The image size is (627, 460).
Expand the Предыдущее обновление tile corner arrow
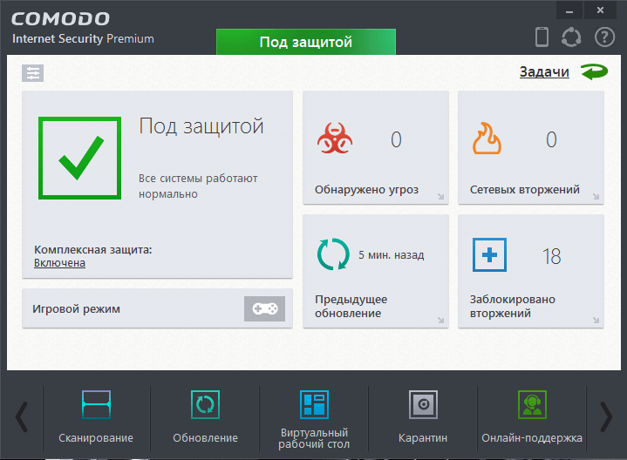tap(440, 320)
